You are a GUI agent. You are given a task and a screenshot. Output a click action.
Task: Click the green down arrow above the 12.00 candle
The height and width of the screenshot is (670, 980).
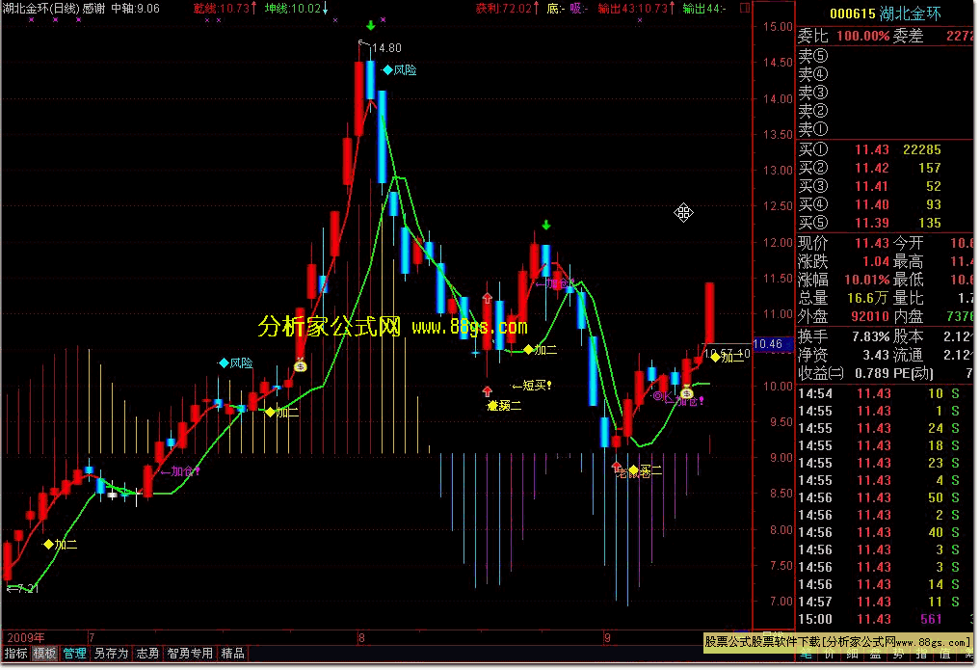546,225
